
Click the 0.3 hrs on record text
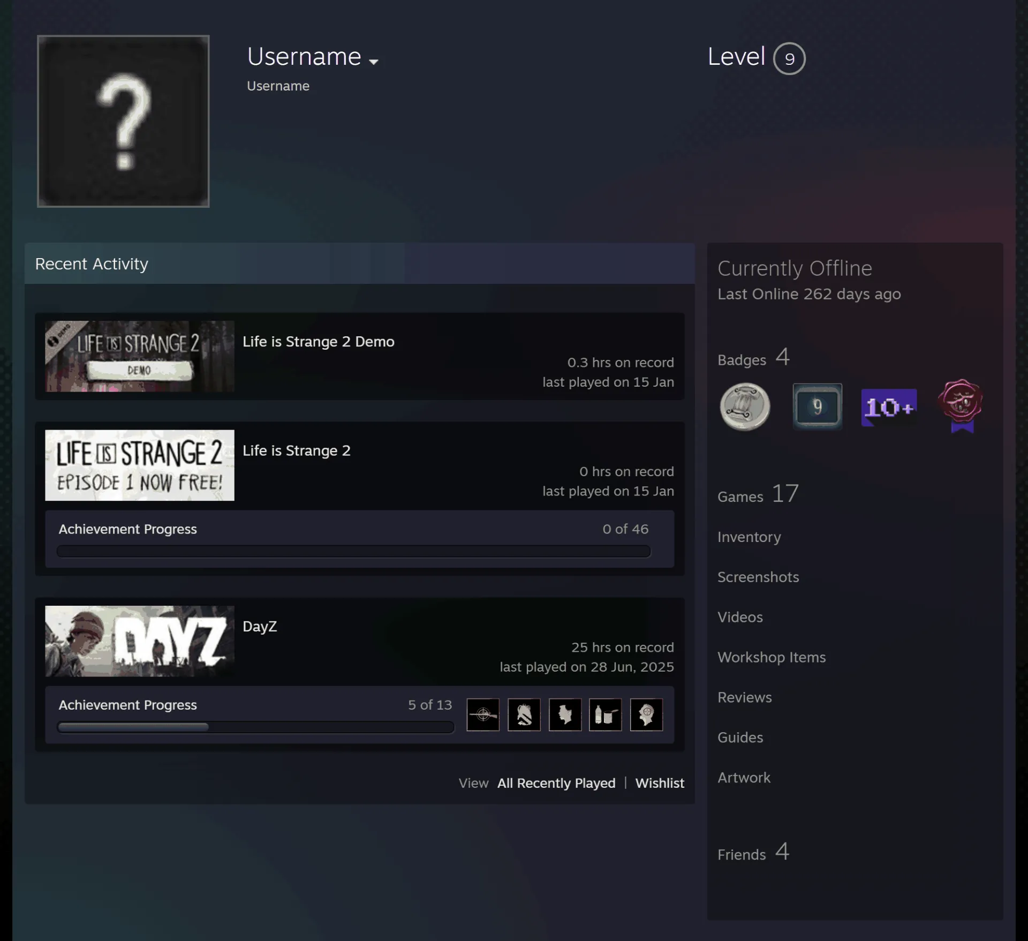pos(621,363)
